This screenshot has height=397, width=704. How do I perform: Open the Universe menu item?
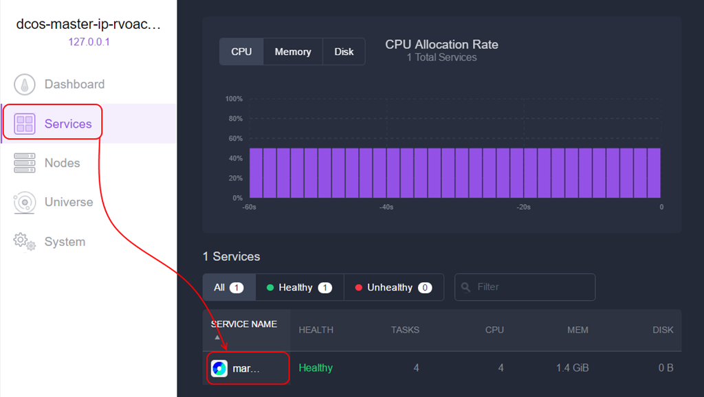(69, 203)
